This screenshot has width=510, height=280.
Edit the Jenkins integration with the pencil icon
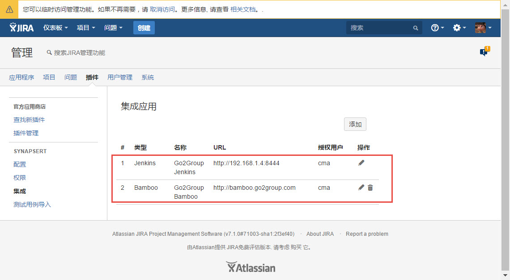coord(361,163)
